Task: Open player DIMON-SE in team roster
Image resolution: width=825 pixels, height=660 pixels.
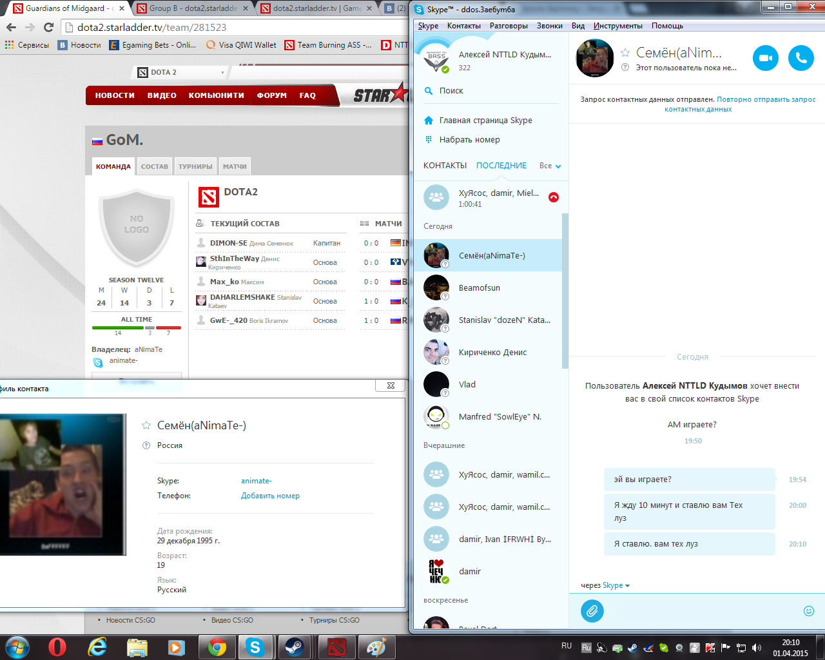Action: coord(228,243)
